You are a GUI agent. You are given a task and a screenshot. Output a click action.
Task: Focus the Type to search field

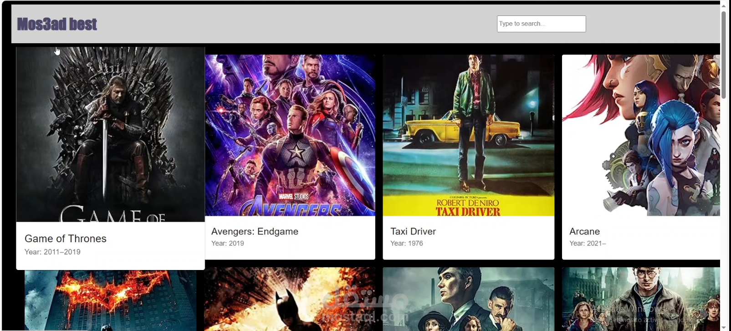[541, 24]
